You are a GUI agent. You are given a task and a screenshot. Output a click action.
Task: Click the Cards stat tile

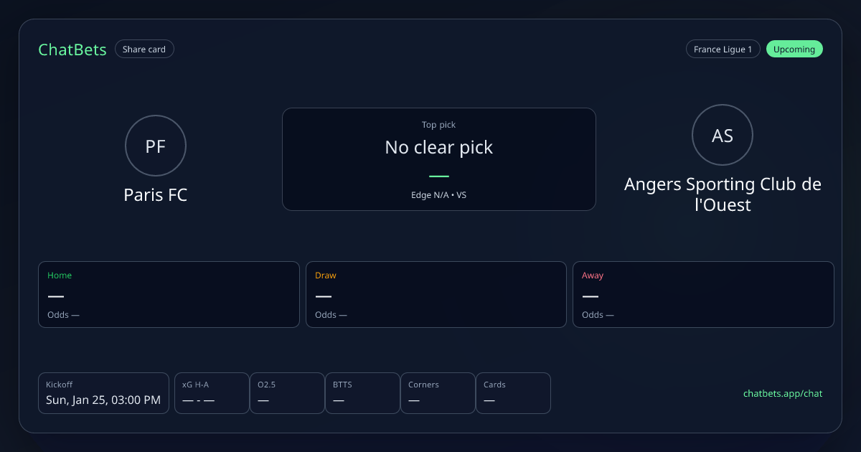(x=513, y=393)
